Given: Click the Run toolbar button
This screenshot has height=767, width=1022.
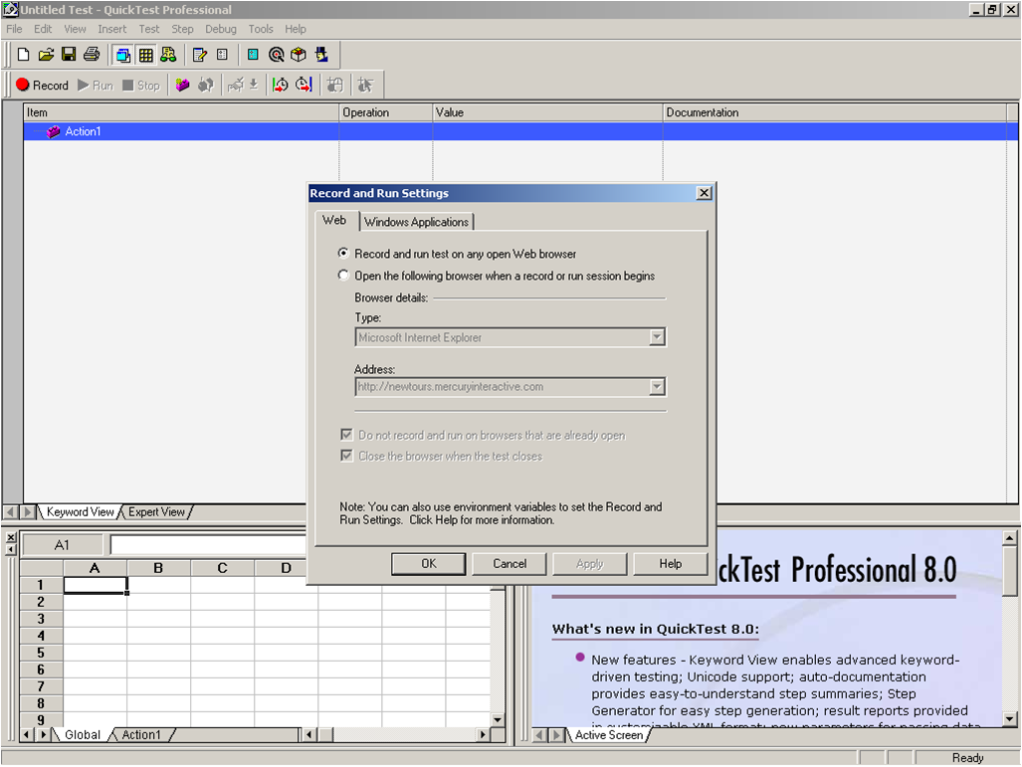Looking at the screenshot, I should tap(96, 86).
